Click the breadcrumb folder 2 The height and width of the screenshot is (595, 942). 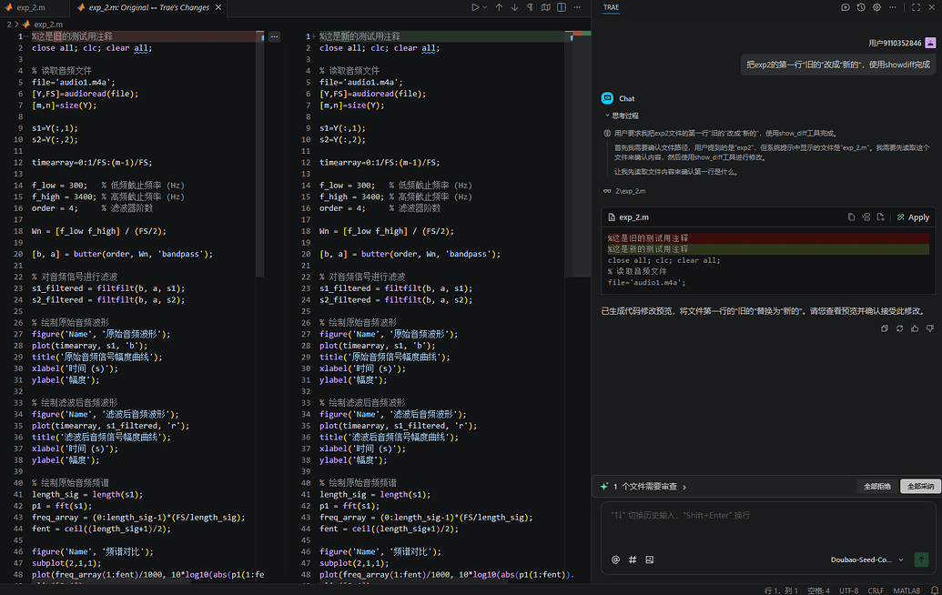pos(9,25)
